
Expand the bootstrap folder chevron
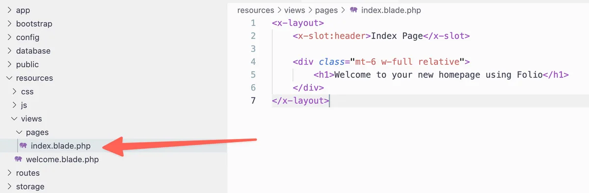pyautogui.click(x=9, y=24)
